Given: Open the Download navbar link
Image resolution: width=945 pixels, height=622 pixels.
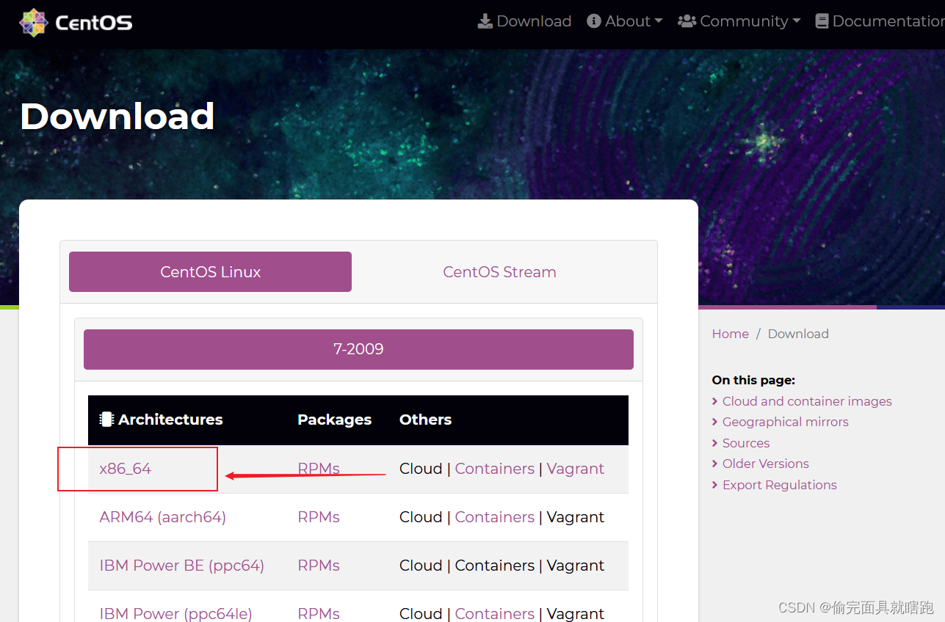Looking at the screenshot, I should pos(525,21).
